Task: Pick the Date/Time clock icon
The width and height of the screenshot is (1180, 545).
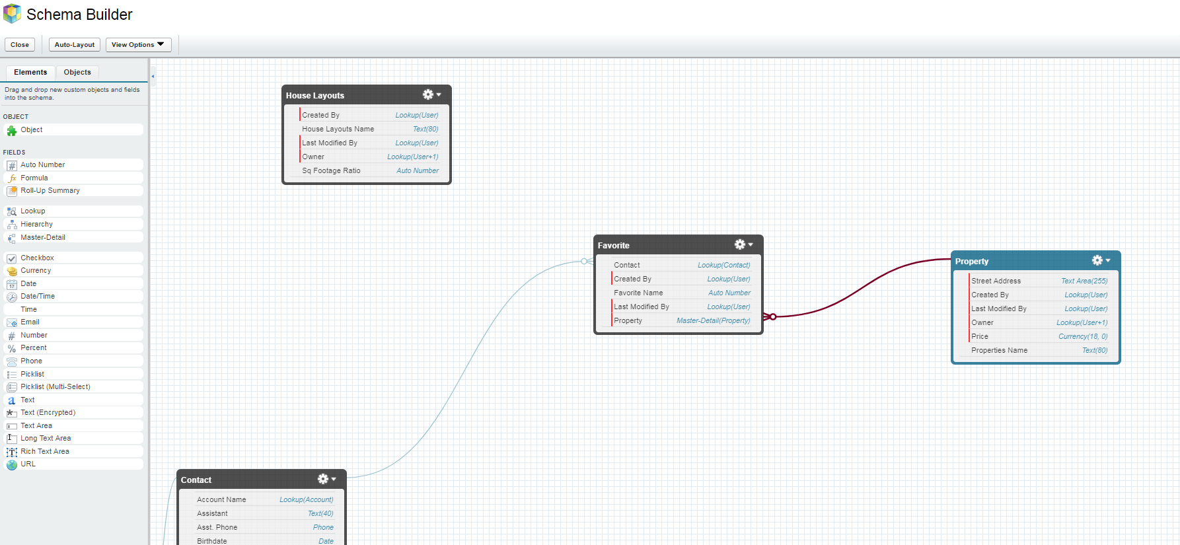Action: tap(11, 297)
